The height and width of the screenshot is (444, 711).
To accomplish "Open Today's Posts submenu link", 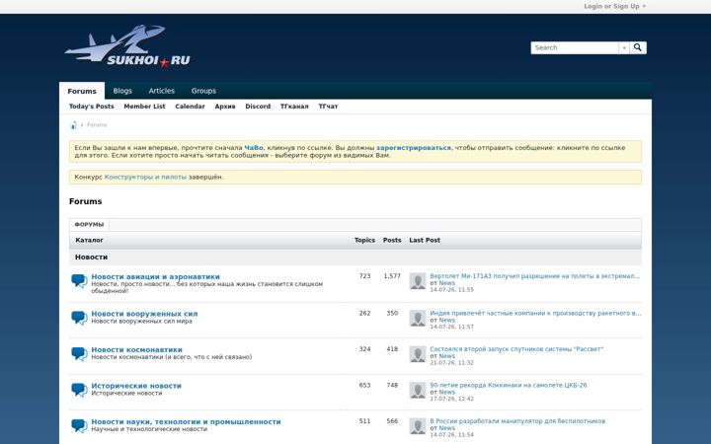I will pyautogui.click(x=91, y=107).
